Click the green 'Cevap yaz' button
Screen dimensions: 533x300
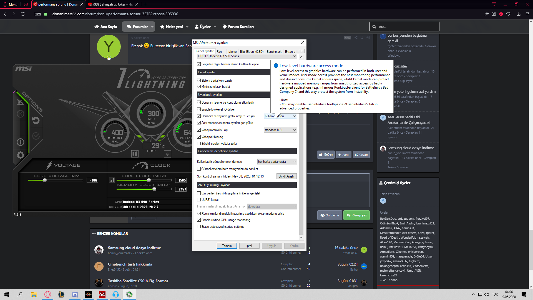click(x=356, y=215)
